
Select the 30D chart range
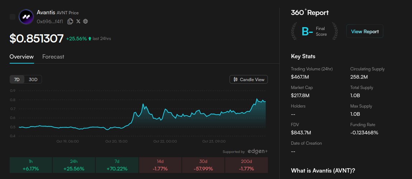33,80
